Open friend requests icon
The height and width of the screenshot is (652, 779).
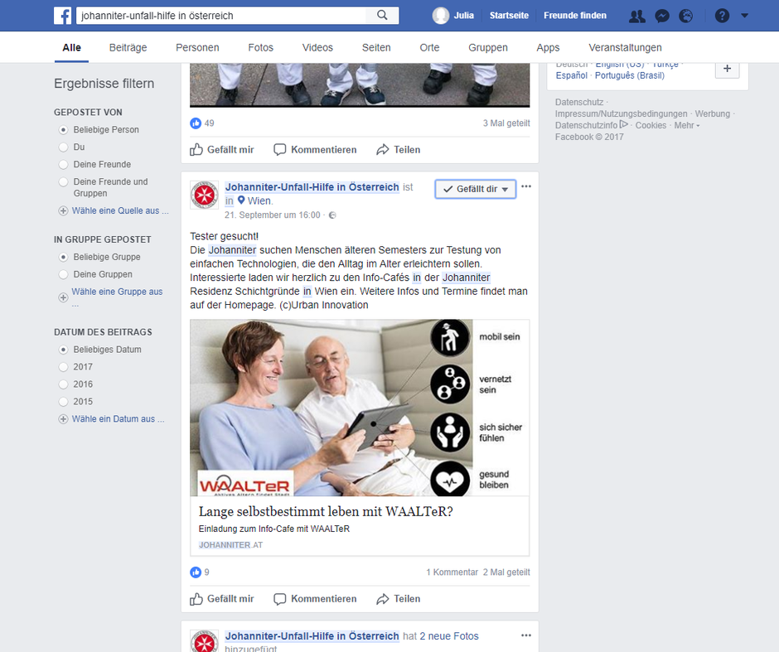[637, 16]
